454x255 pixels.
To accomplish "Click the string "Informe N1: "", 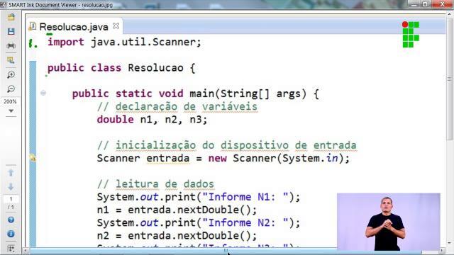I will click(x=245, y=197).
